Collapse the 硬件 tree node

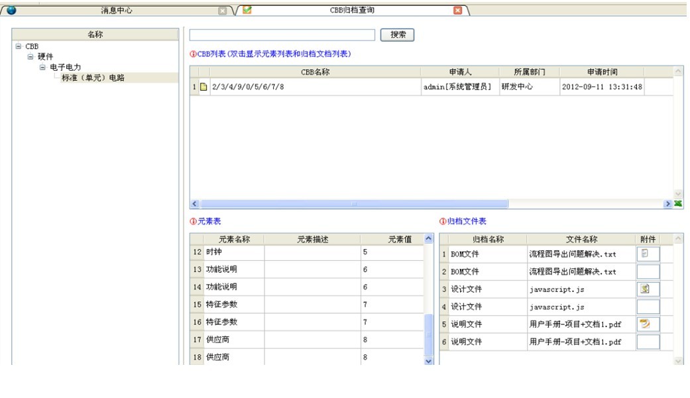(x=30, y=57)
